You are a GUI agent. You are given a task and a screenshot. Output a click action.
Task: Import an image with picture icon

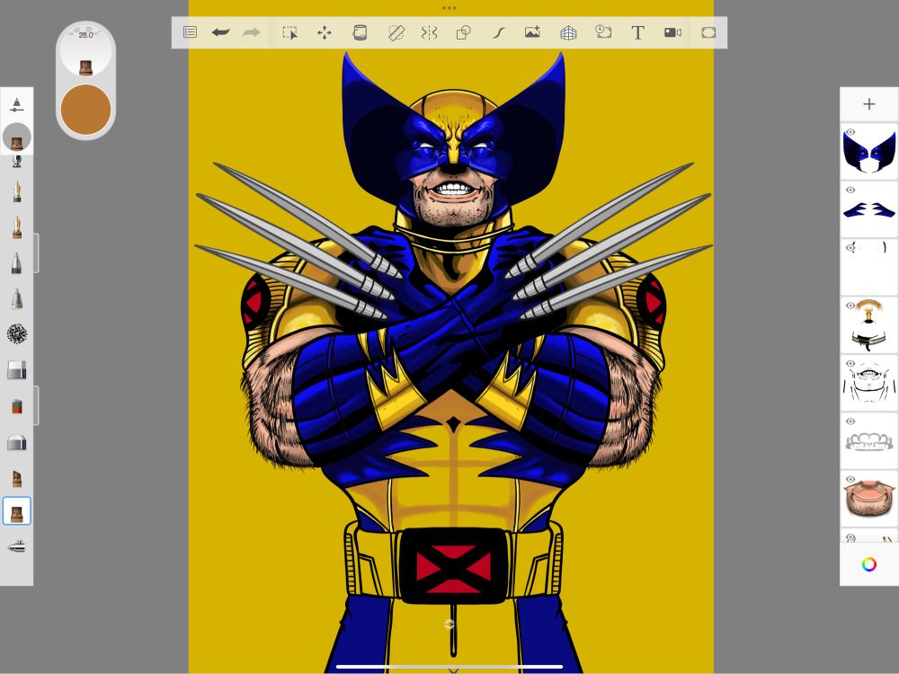click(x=532, y=32)
